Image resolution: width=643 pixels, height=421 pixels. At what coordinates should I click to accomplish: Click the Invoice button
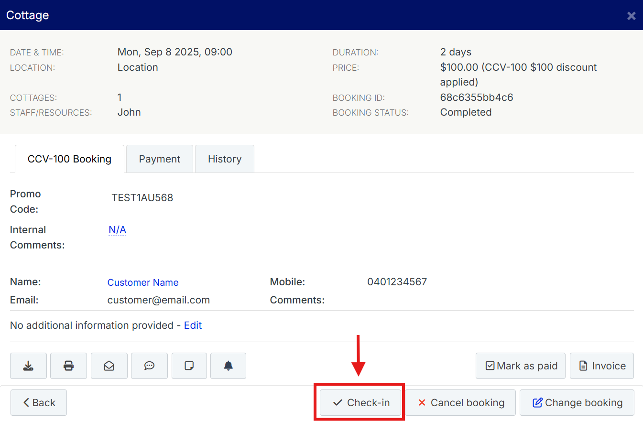coord(601,366)
